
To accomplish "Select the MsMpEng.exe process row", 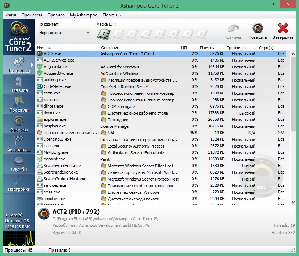I will pyautogui.click(x=161, y=152).
